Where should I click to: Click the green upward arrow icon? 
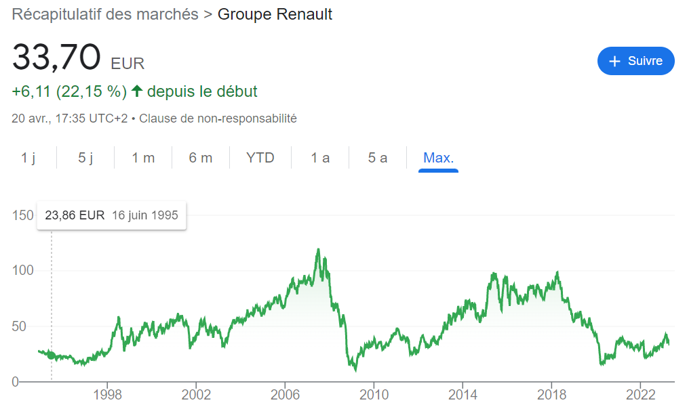pos(137,91)
